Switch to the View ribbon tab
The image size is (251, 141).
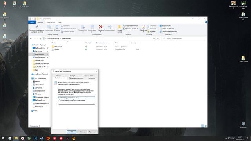60,22
